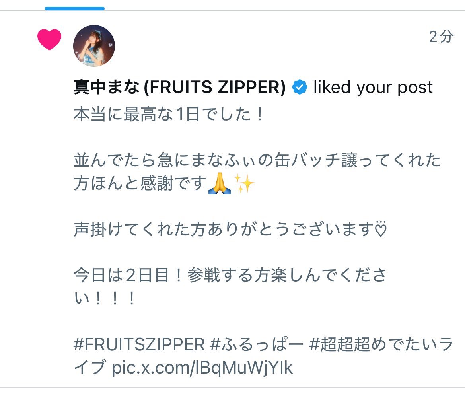Open the liker's round profile avatar
Screen dimensions: 465x395
[94, 46]
